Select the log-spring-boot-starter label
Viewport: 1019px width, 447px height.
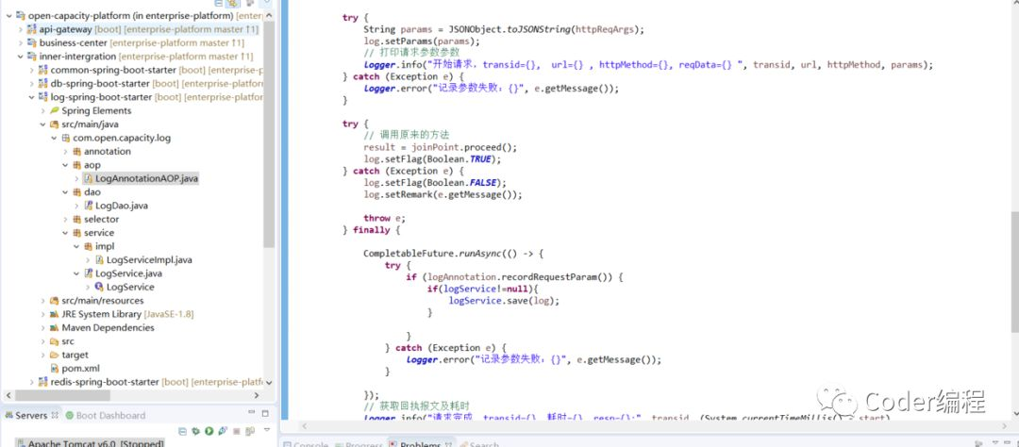tap(101, 97)
